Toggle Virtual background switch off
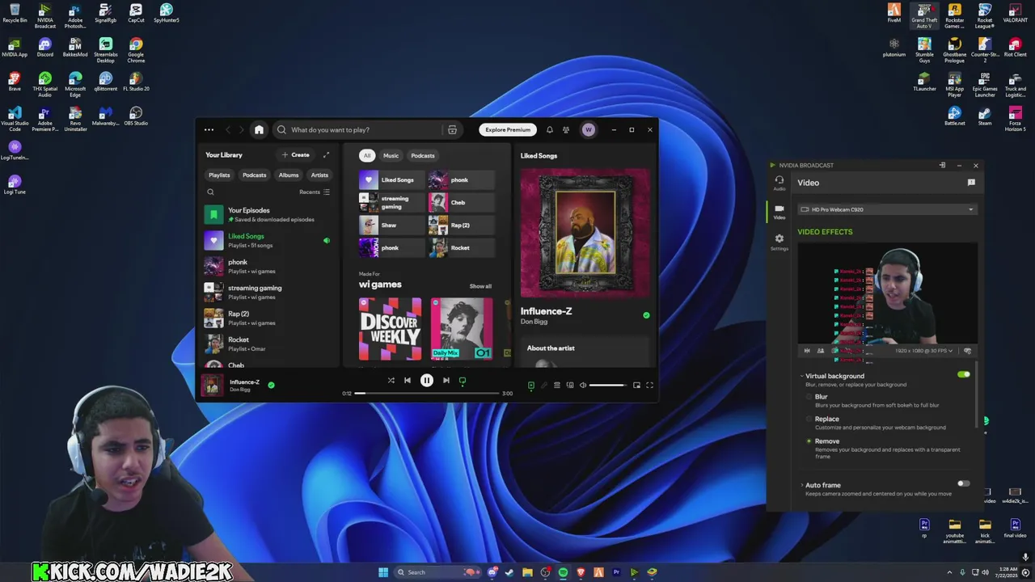This screenshot has height=582, width=1035. tap(963, 374)
